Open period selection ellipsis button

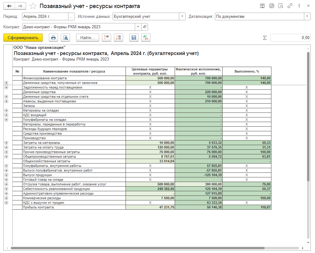[x=72, y=17]
